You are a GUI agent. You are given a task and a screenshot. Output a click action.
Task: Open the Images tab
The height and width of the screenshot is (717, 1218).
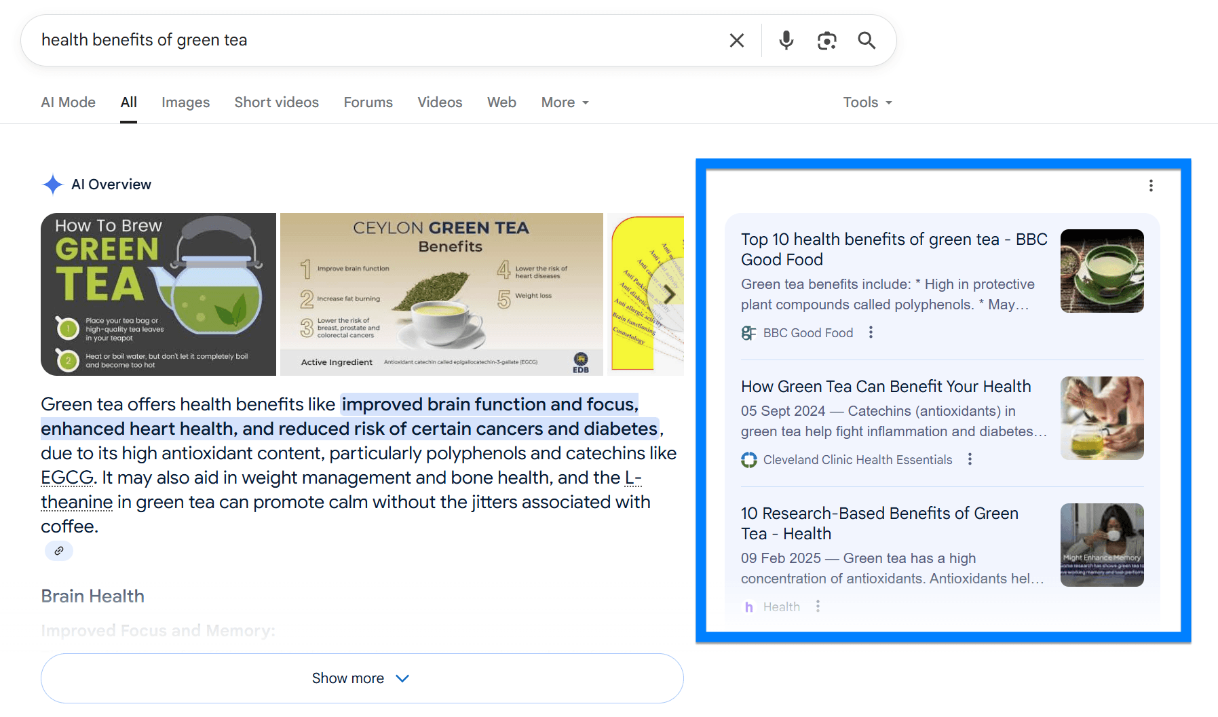185,102
